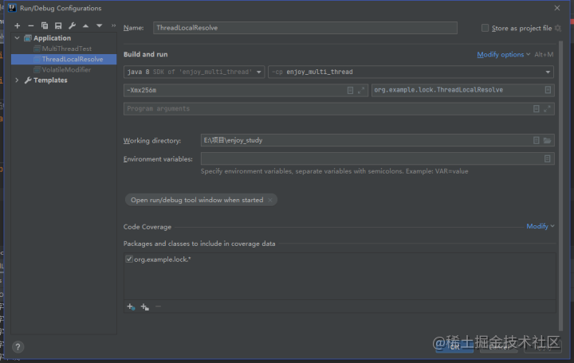
Task: Click the Packages and classes to include label
Action: click(x=199, y=244)
